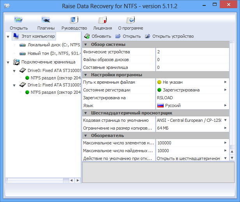This screenshot has width=240, height=202.
Task: Select Новый том (D:, NTFS) tree item
Action: point(54,53)
